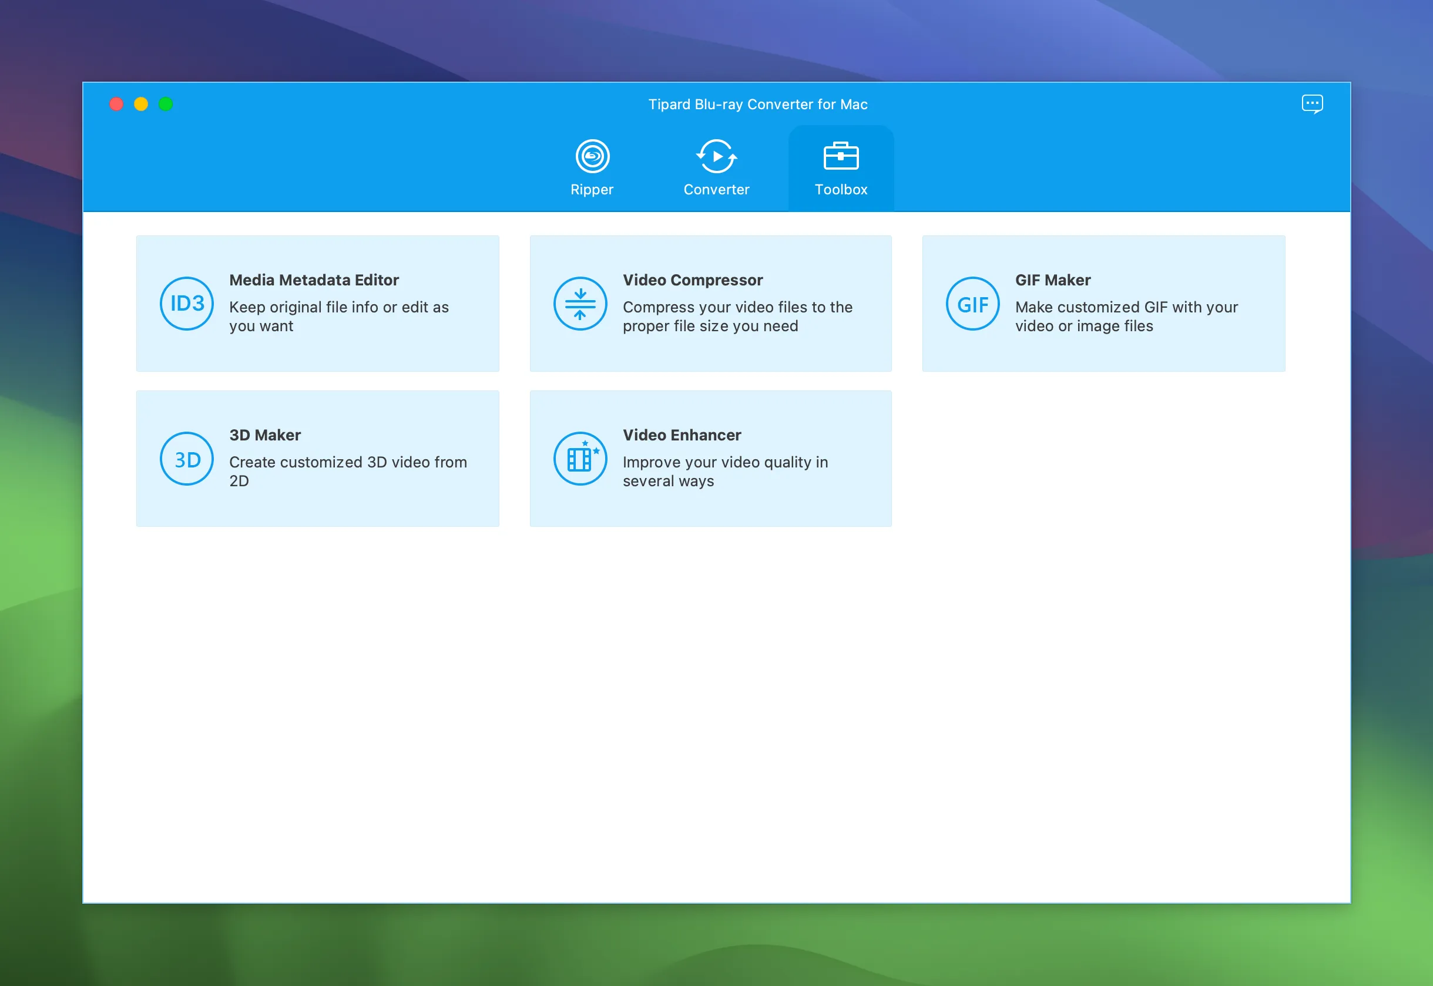This screenshot has height=986, width=1433.
Task: Open the GIF Maker card
Action: pyautogui.click(x=1103, y=302)
